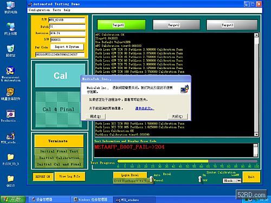271x203 pixels.
Task: Select the Target1 tab button
Action: tap(121, 25)
